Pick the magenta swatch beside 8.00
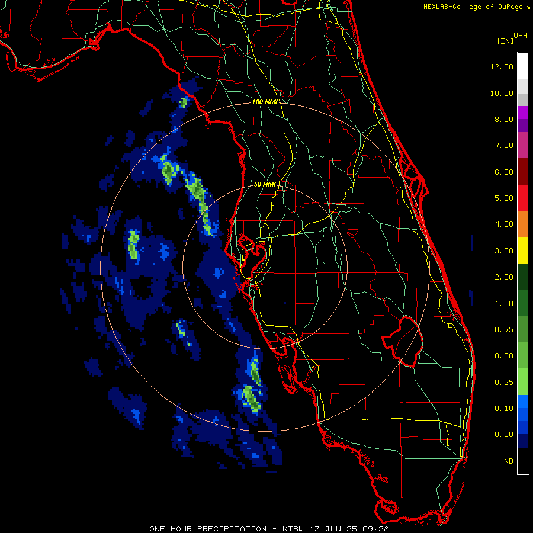 (523, 113)
